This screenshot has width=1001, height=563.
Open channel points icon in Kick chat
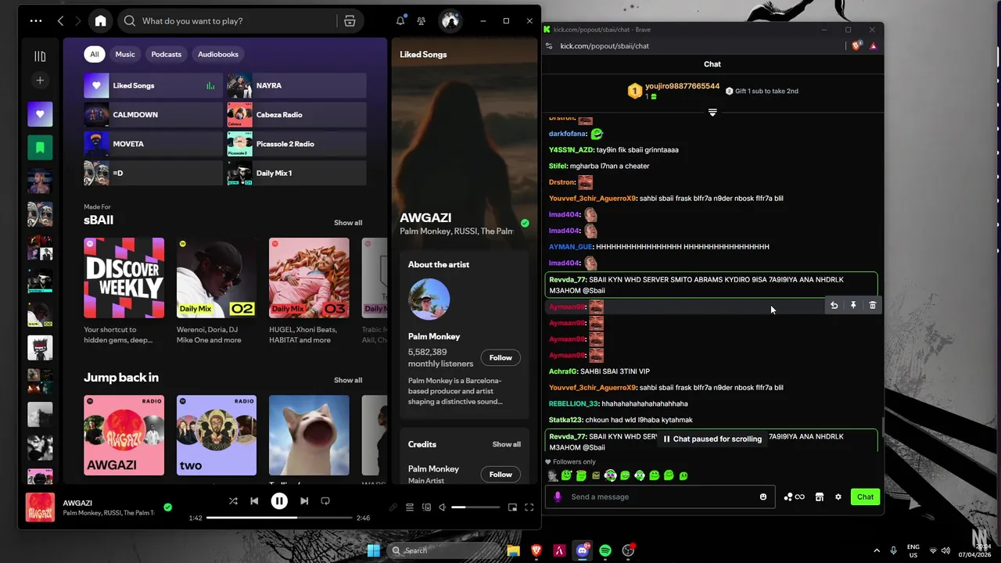pyautogui.click(x=794, y=497)
